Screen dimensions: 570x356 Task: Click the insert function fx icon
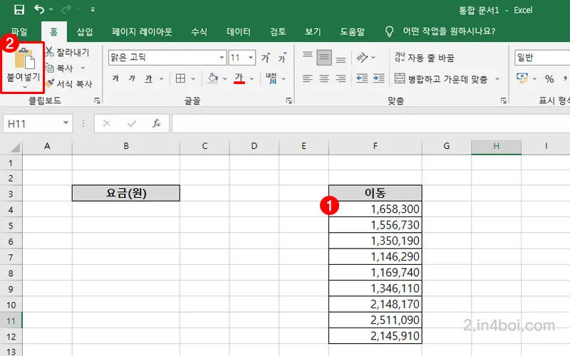pos(156,123)
